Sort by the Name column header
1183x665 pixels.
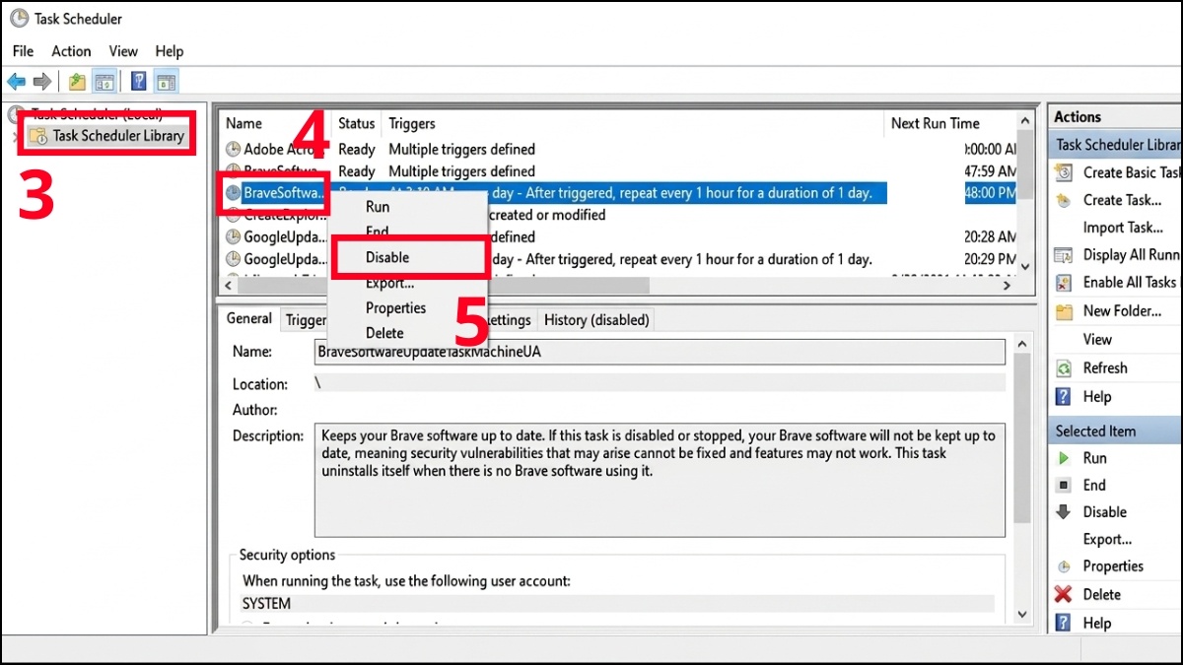click(x=275, y=123)
